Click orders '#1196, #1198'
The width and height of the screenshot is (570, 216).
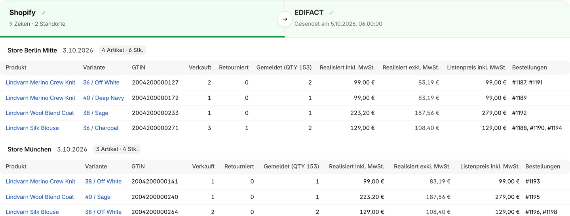(x=541, y=212)
